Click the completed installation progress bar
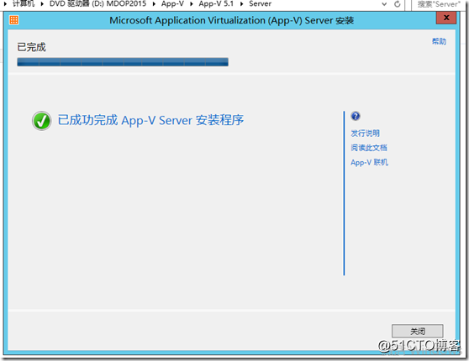The height and width of the screenshot is (361, 469). [123, 62]
